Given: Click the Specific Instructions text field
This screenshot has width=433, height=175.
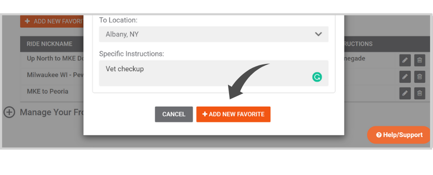Looking at the screenshot, I should coord(214,73).
